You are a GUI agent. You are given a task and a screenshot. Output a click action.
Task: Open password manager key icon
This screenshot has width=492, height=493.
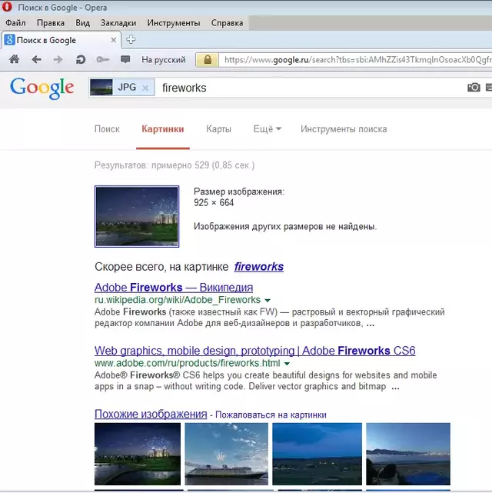(103, 59)
